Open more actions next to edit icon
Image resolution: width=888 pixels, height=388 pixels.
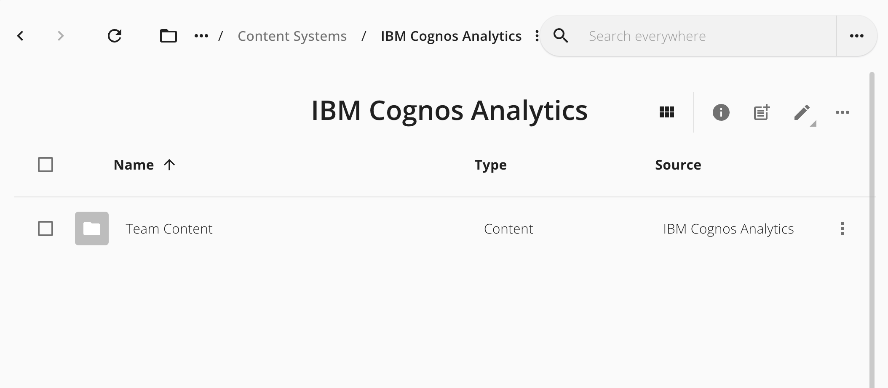pos(843,112)
